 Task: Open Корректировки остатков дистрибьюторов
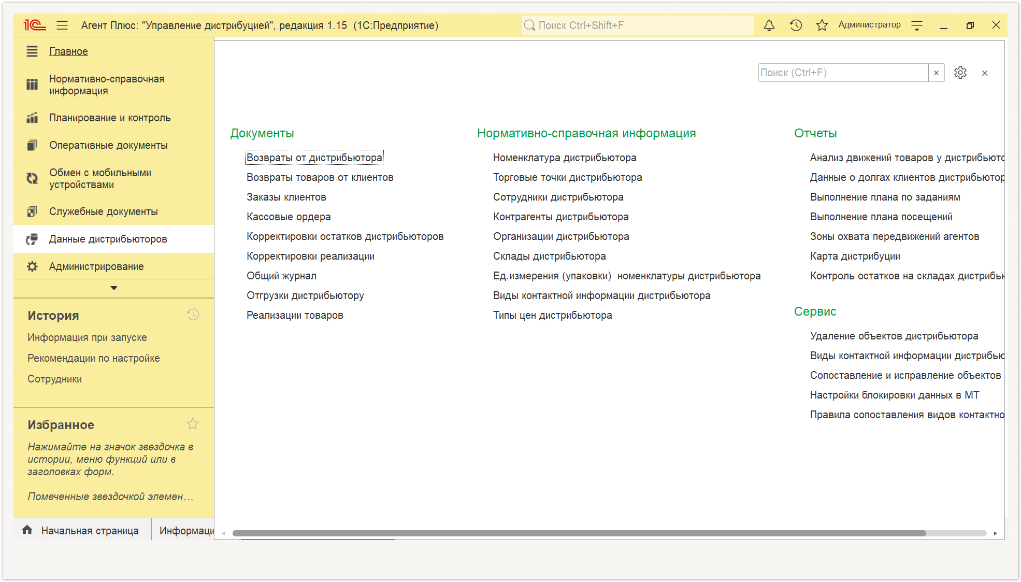coord(345,236)
